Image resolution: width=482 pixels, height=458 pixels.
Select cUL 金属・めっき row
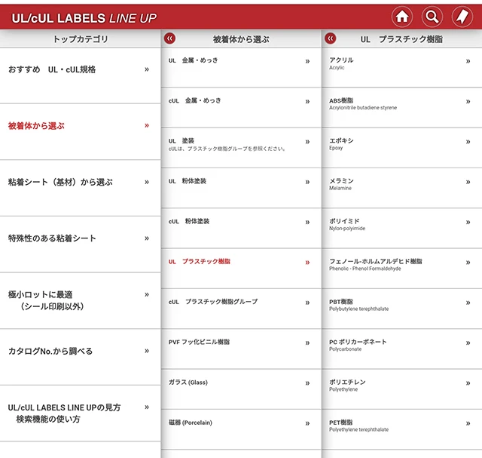click(x=241, y=108)
